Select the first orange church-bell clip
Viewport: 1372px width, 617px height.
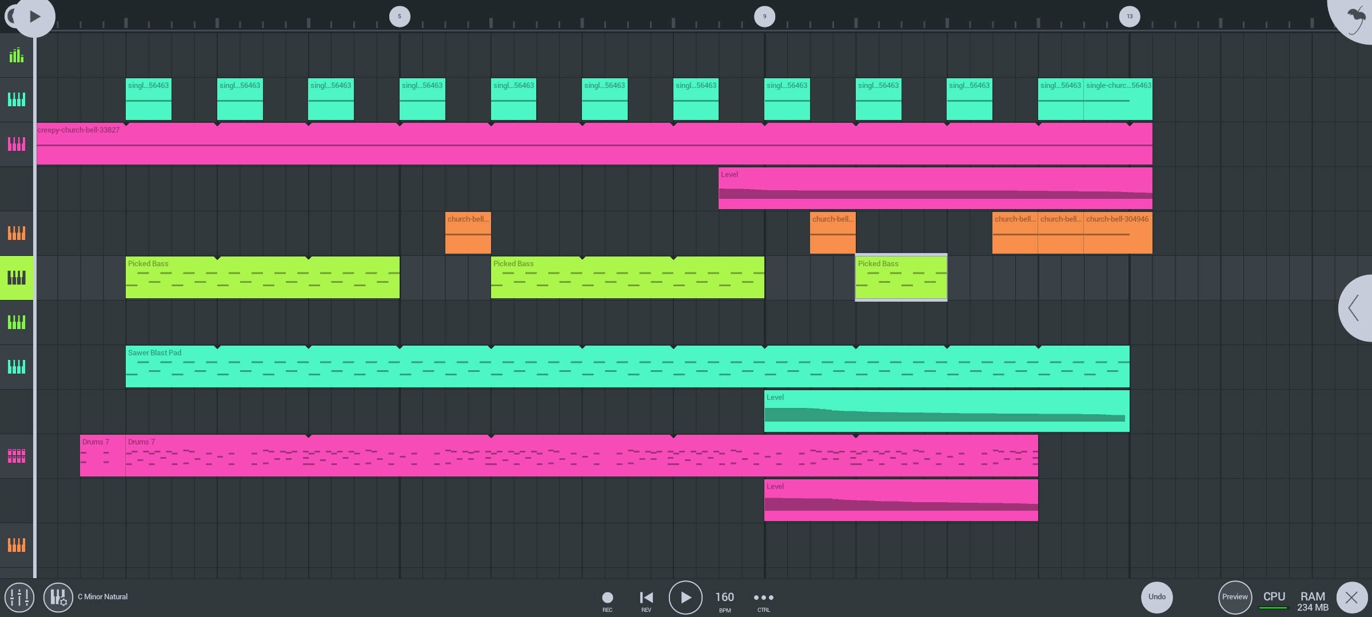pos(468,233)
